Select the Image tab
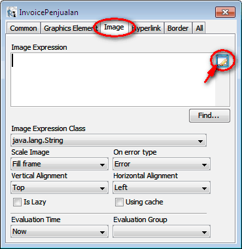This screenshot has height=249, width=242. 114,28
